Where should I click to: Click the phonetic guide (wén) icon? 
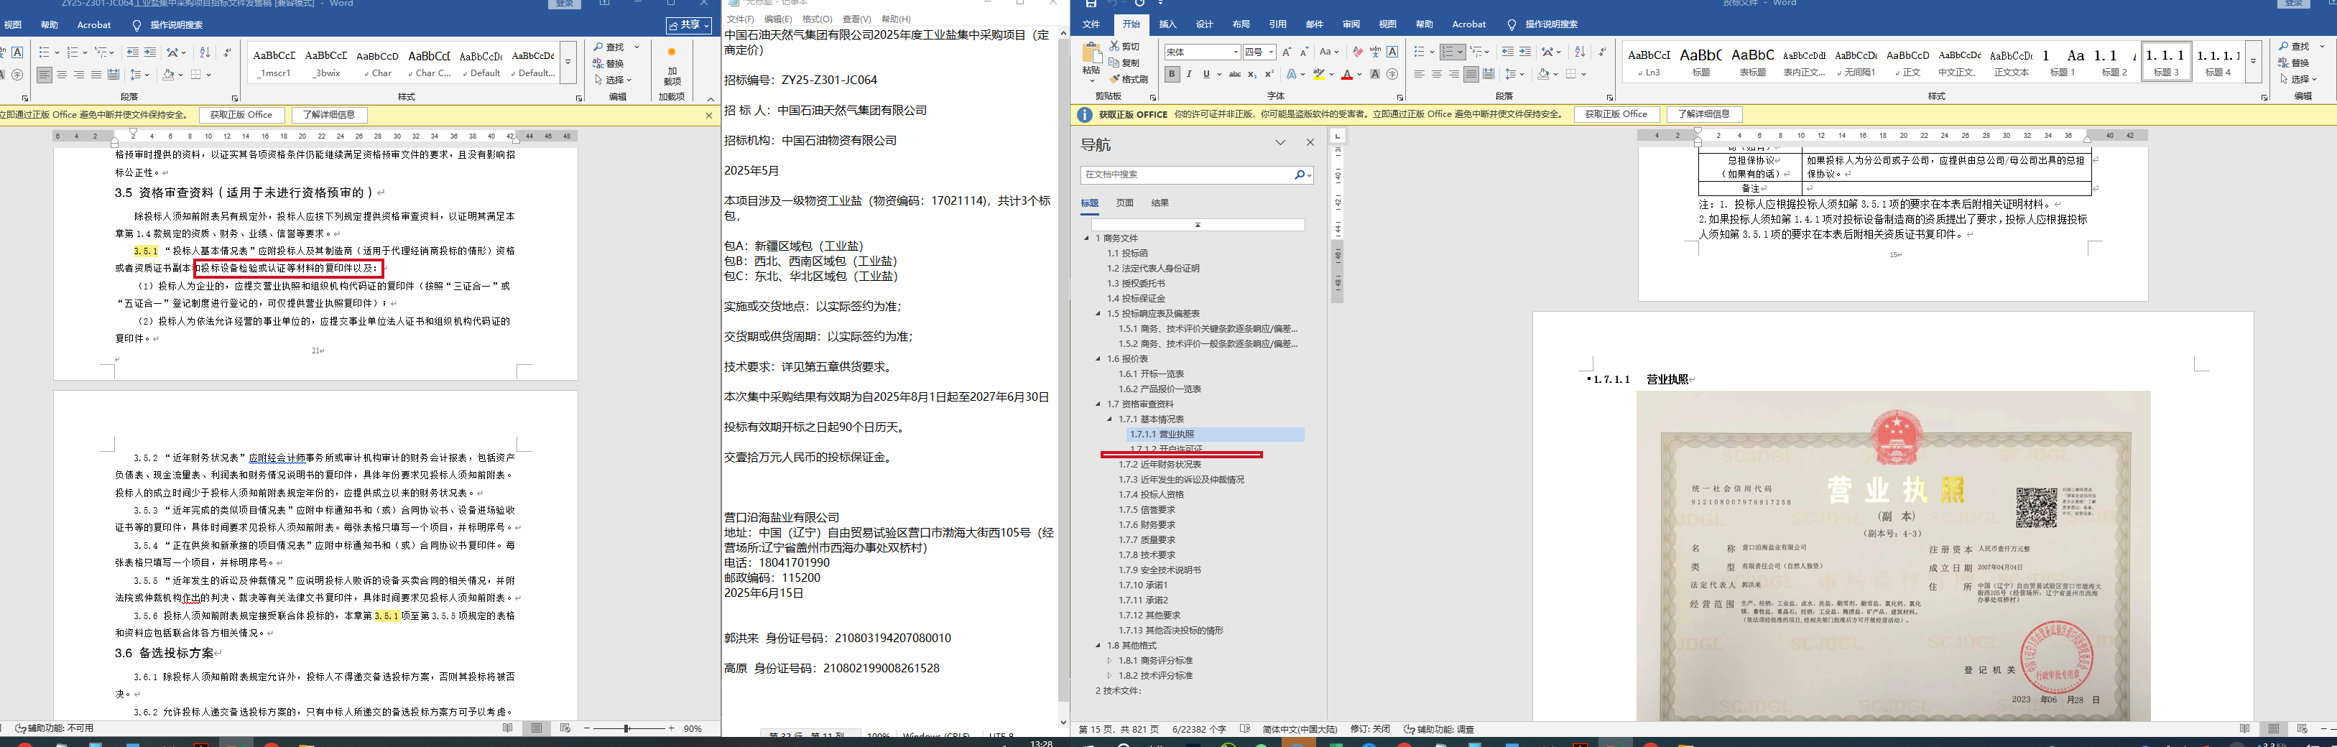tap(1375, 52)
